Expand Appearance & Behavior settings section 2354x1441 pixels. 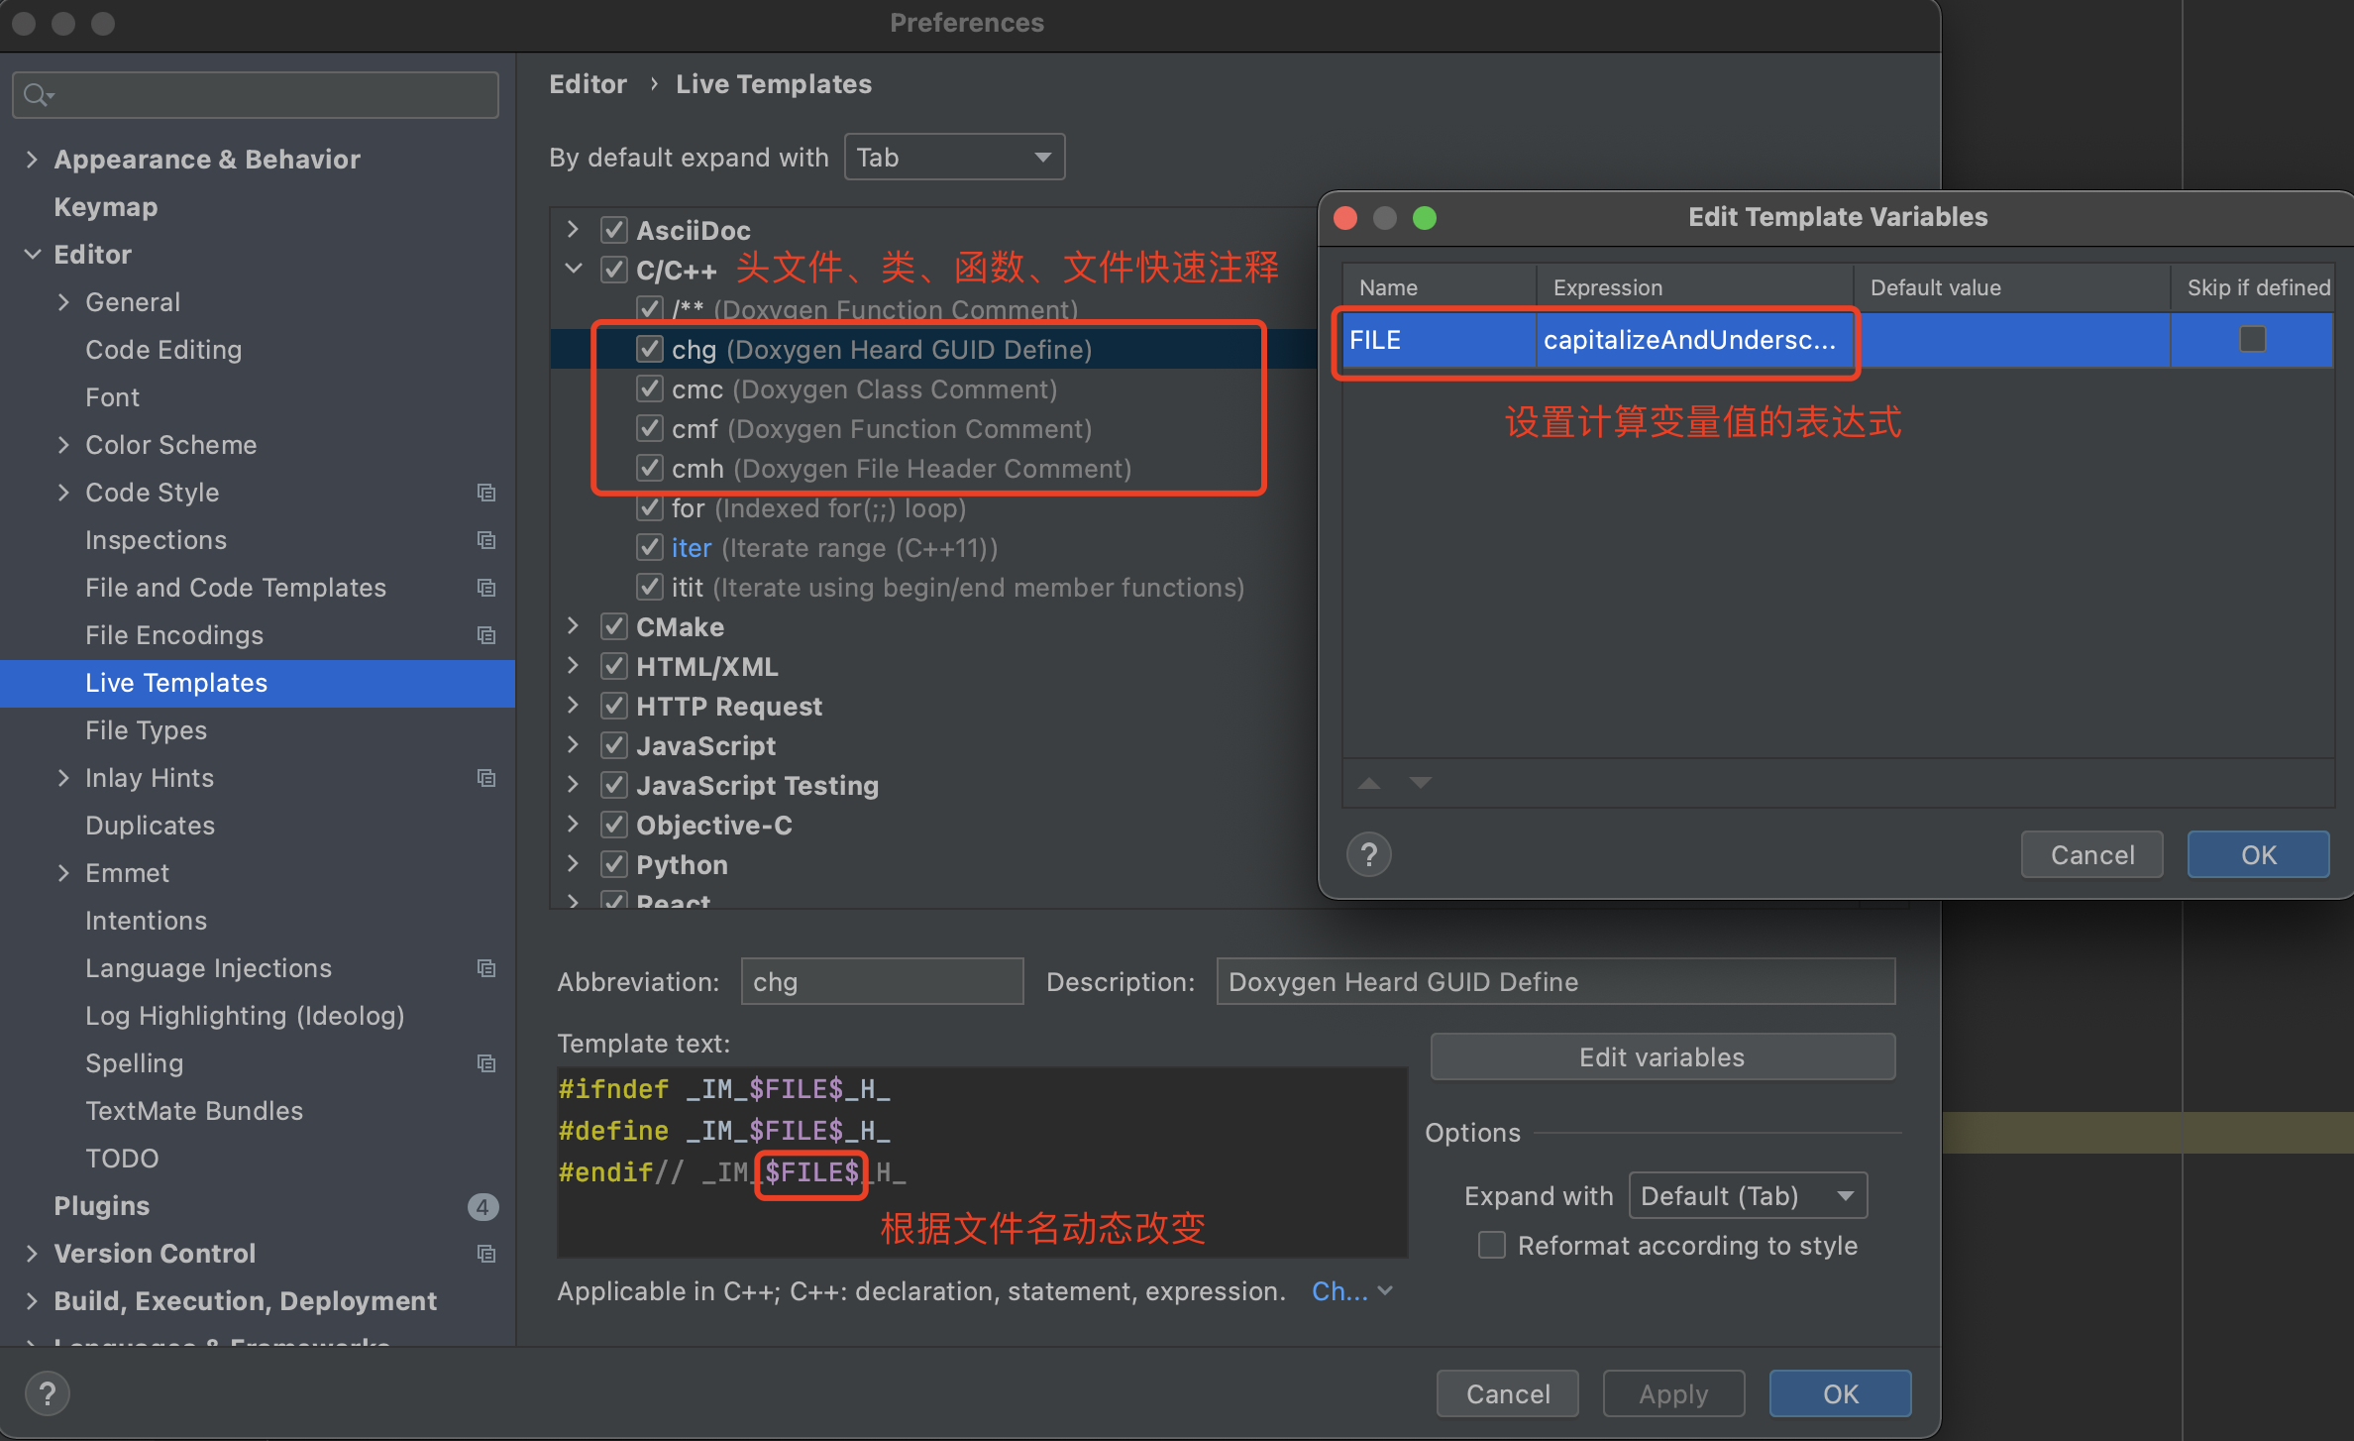click(32, 160)
